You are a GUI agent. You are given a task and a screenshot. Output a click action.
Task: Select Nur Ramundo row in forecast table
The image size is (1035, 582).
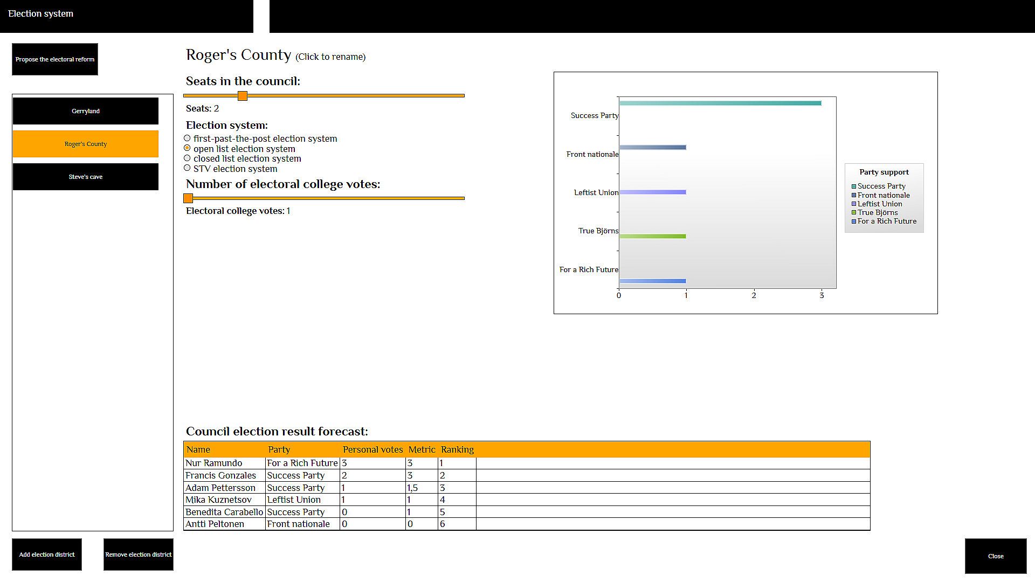214,463
